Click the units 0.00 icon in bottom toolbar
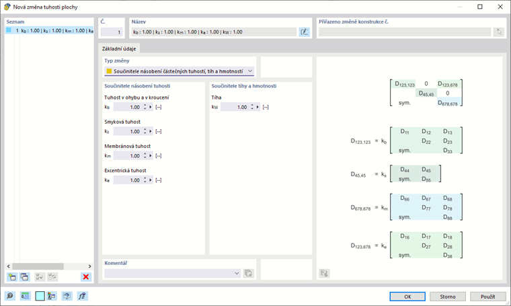The width and height of the screenshot is (511, 306). point(25,296)
